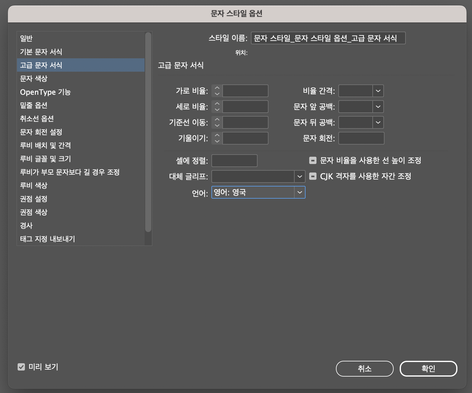Click the 세로 비율 stepper arrows
This screenshot has width=472, height=393.
(x=217, y=107)
